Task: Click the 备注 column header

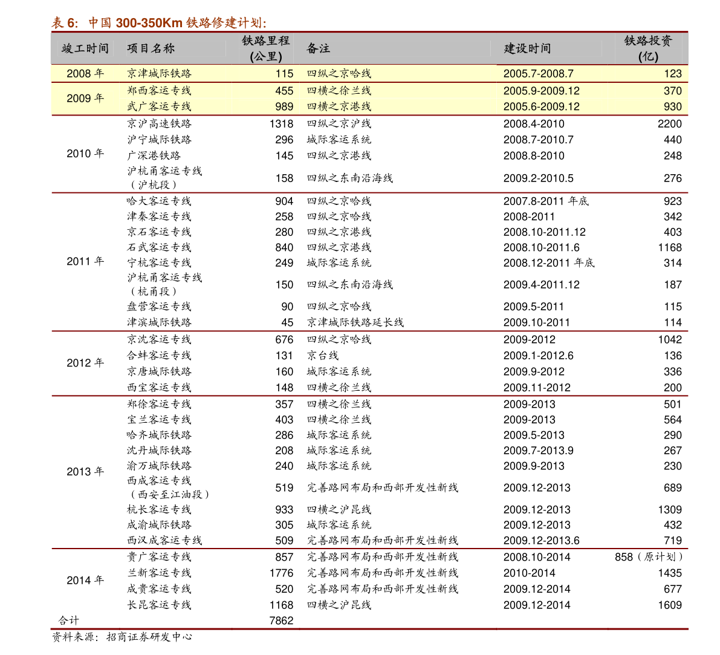Action: tap(319, 48)
